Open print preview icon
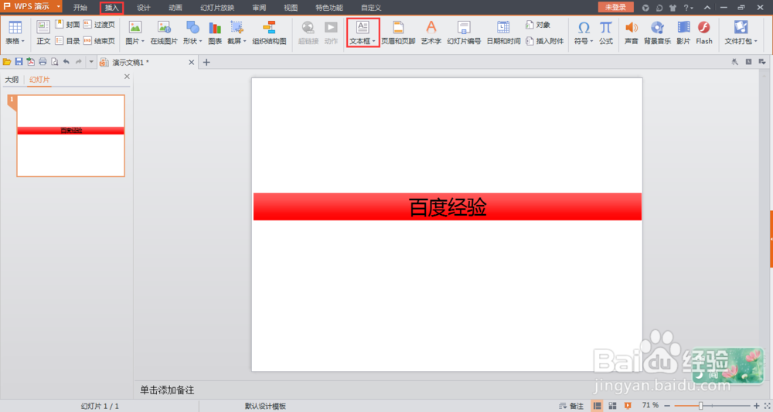This screenshot has height=412, width=773. click(54, 62)
